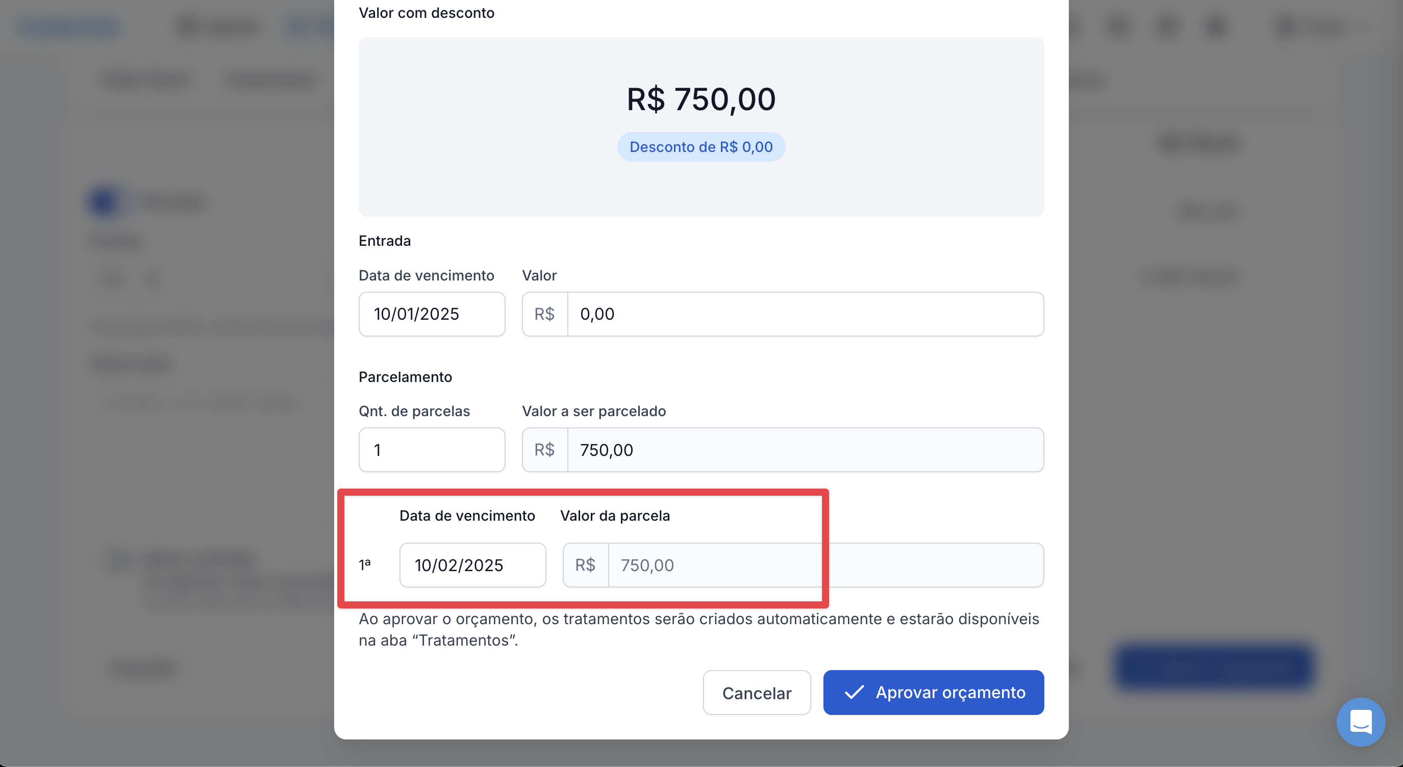Click R$ prefix of Valor a ser parcelado
Viewport: 1403px width, 767px height.
pos(545,450)
